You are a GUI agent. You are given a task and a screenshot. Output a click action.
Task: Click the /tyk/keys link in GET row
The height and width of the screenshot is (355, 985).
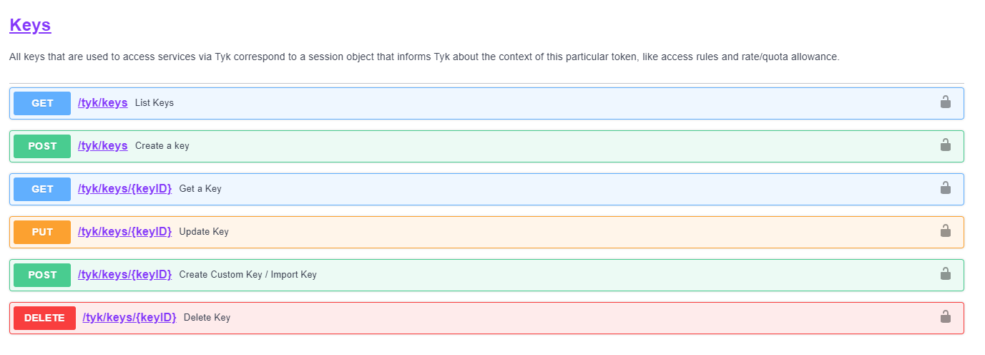[102, 103]
